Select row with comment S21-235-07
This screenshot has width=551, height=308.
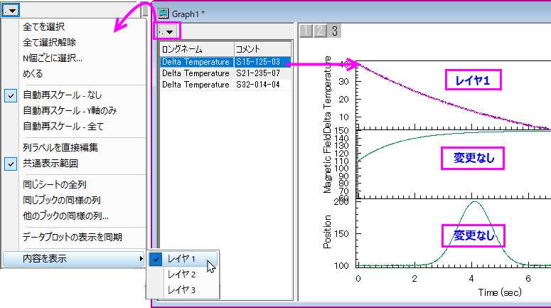click(225, 73)
